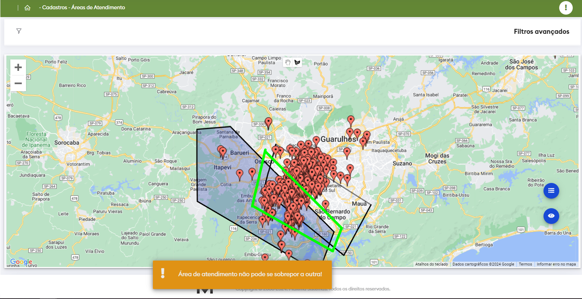This screenshot has width=582, height=299.
Task: Click the funnel filter icon
Action: pyautogui.click(x=19, y=31)
